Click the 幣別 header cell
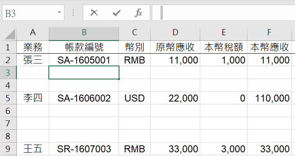This screenshot has height=156, width=295. pyautogui.click(x=135, y=47)
